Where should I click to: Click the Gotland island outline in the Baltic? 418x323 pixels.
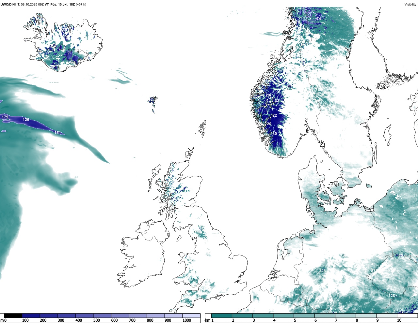(x=388, y=135)
